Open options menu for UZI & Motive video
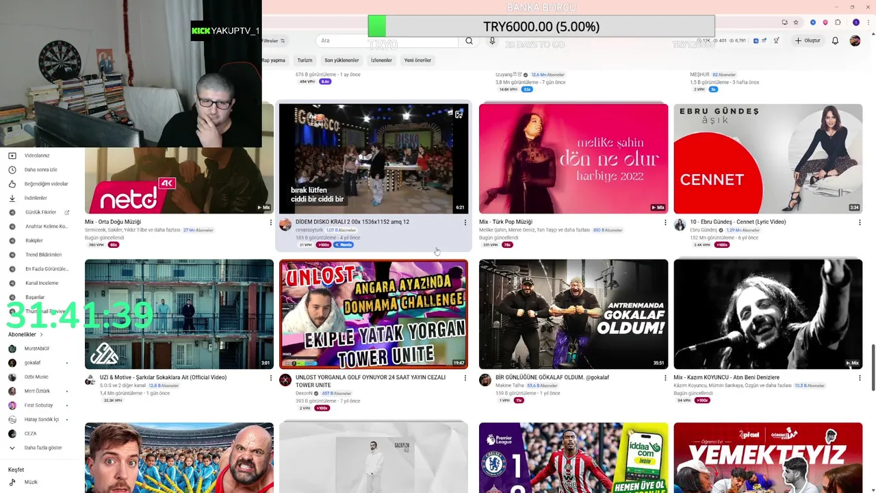The image size is (876, 493). [x=270, y=378]
